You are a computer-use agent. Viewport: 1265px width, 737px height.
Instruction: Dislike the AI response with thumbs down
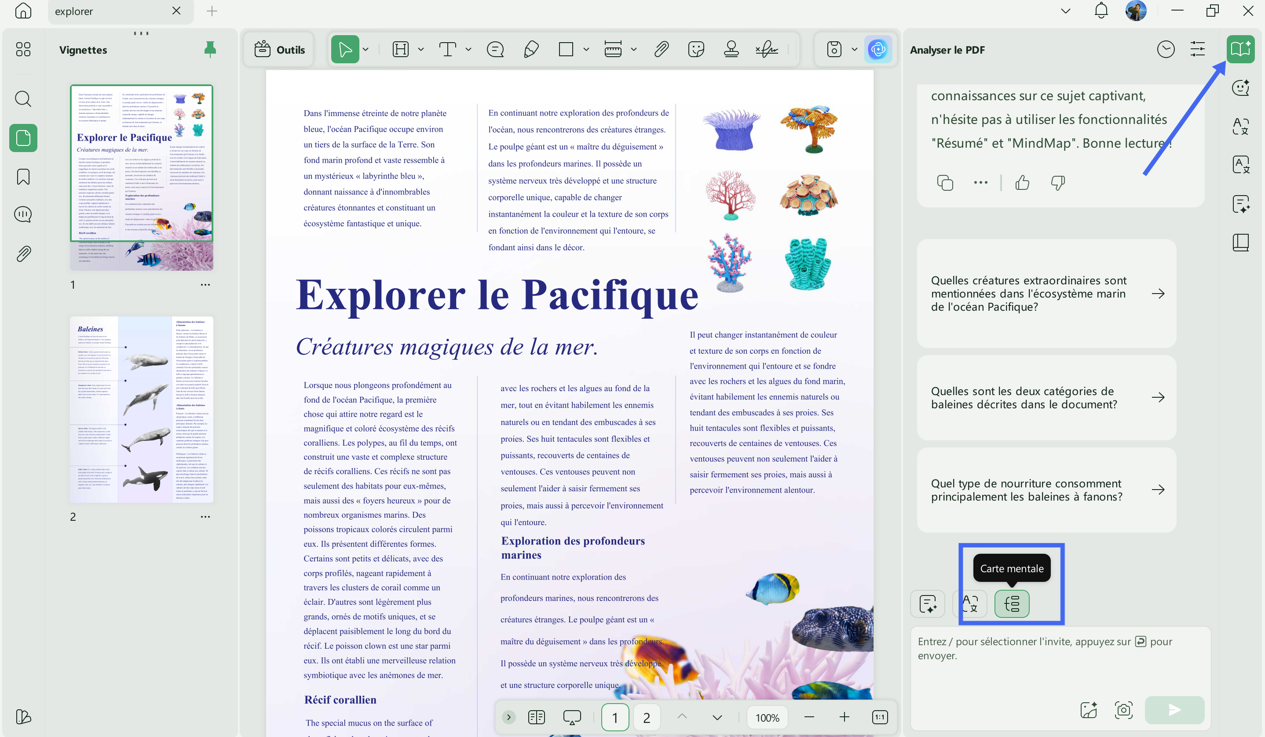click(1058, 183)
